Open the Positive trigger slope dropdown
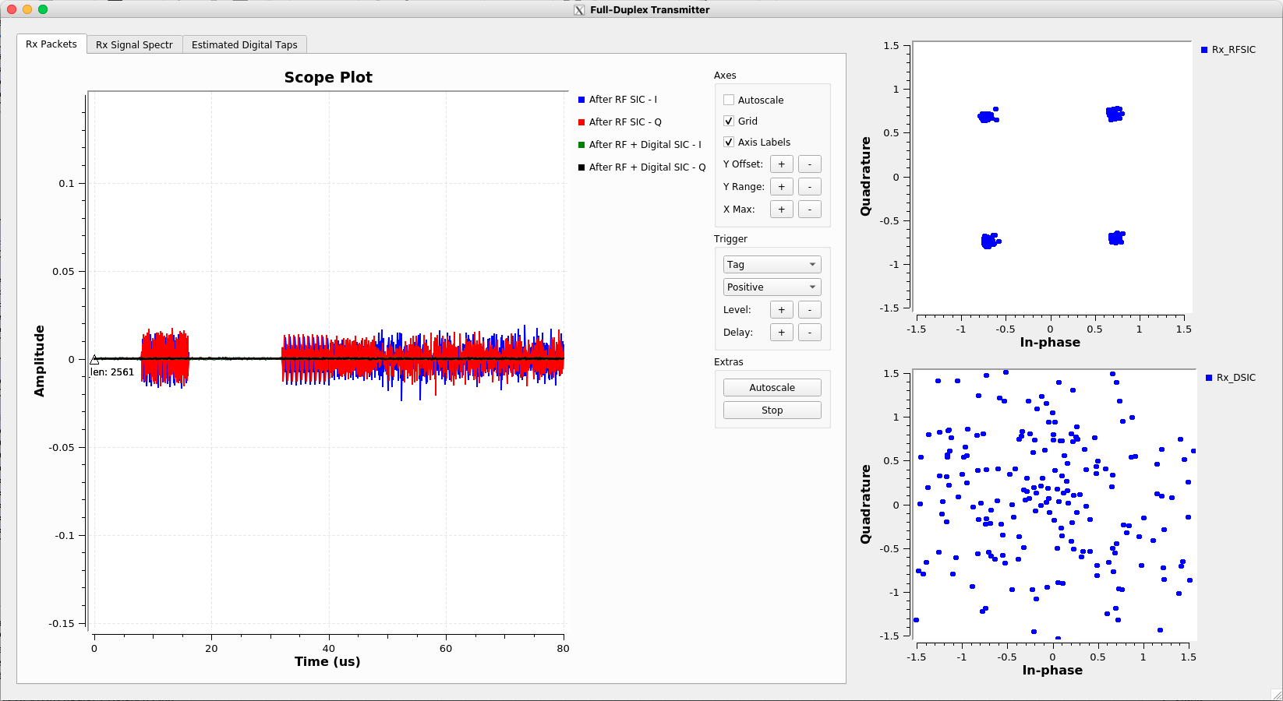Screen dimensions: 1283x701 click(772, 287)
